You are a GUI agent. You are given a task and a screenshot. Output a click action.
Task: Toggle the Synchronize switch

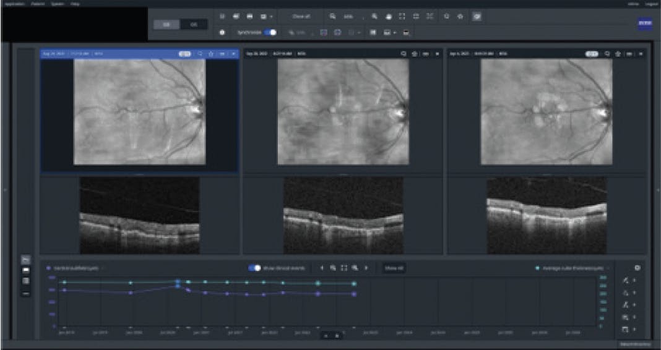pos(270,32)
